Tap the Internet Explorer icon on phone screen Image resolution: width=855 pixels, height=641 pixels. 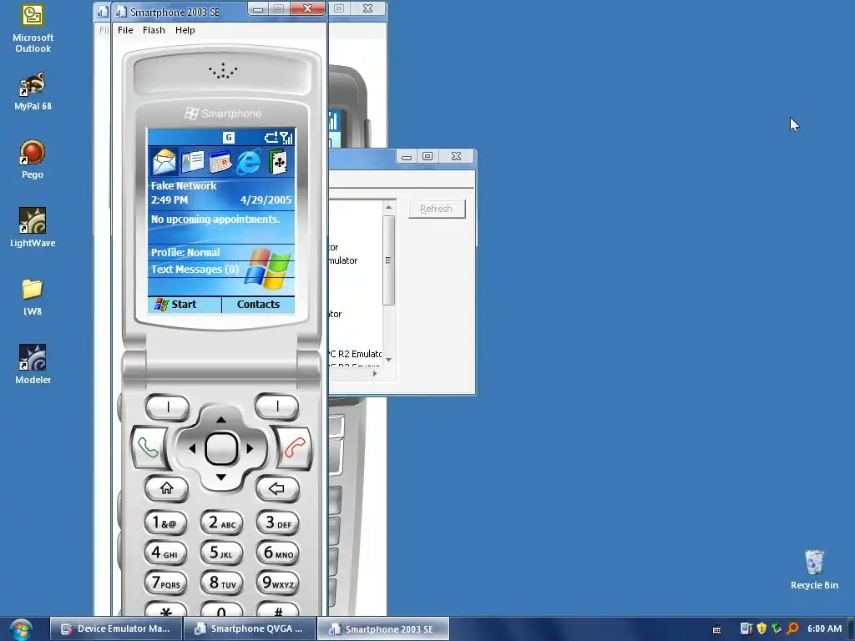(x=249, y=162)
